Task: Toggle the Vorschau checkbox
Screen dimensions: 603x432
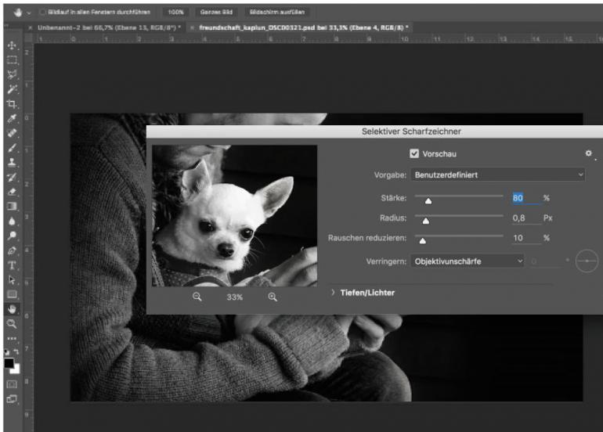Action: tap(414, 153)
